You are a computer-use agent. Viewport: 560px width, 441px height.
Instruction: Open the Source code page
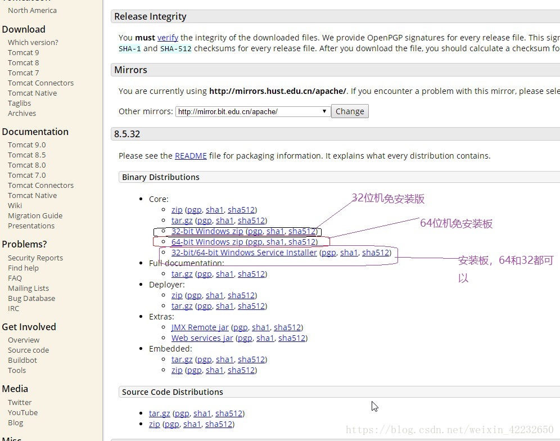(x=28, y=350)
